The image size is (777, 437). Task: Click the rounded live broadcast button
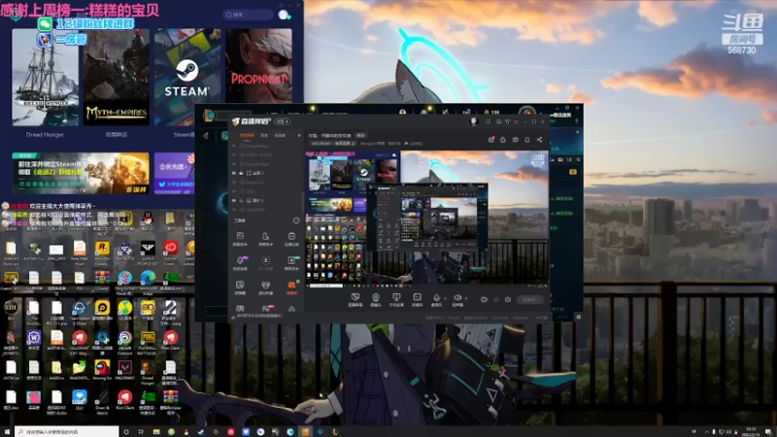pos(529,299)
